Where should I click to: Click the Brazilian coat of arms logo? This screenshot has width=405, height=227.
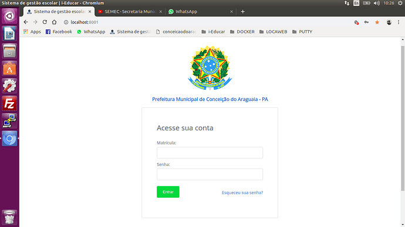click(x=210, y=68)
